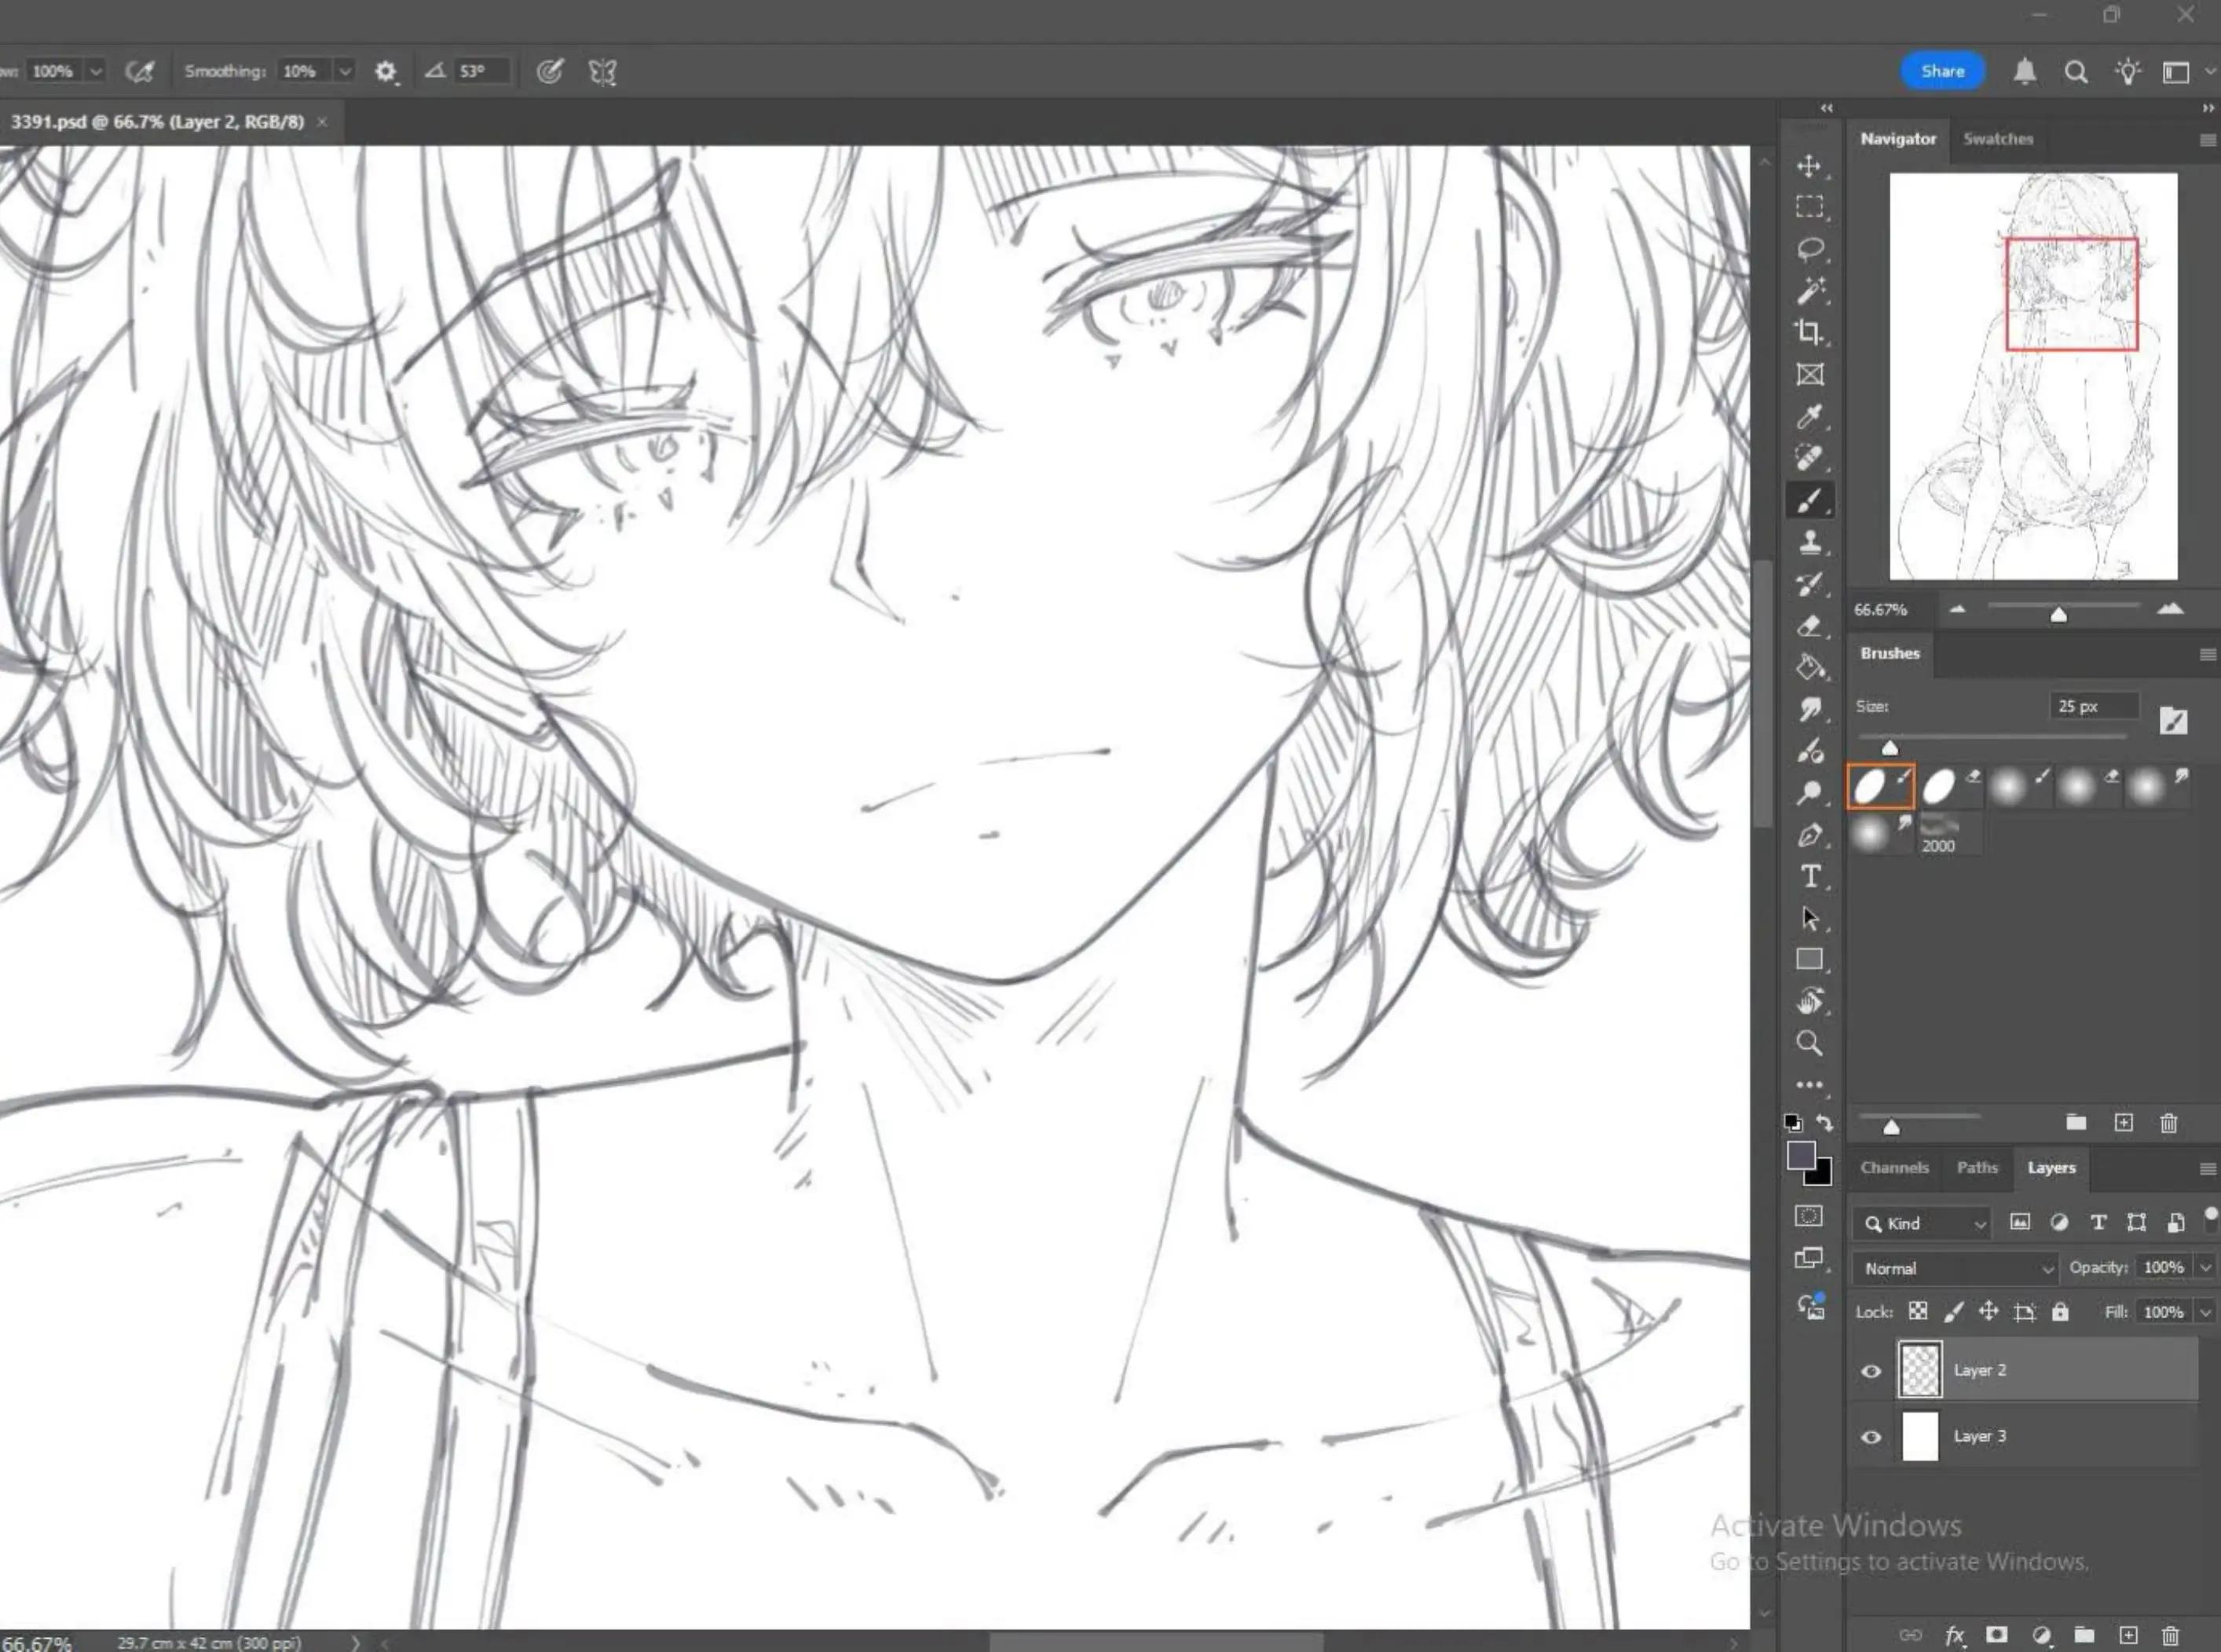This screenshot has height=1652, width=2221.
Task: Change the screen mode
Action: tap(1809, 1258)
